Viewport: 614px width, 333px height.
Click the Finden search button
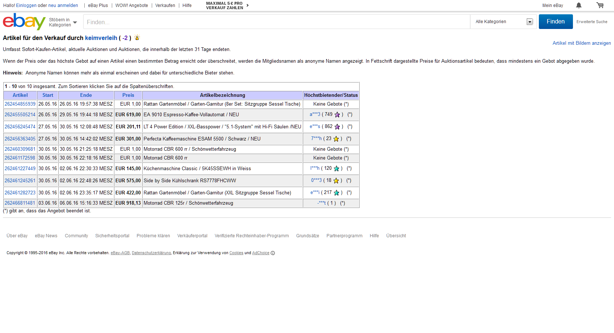[x=556, y=22]
